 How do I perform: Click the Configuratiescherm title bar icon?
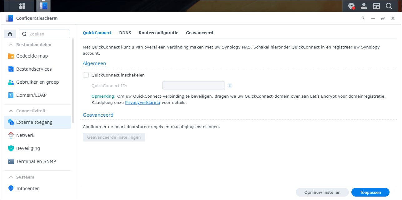pyautogui.click(x=9, y=18)
